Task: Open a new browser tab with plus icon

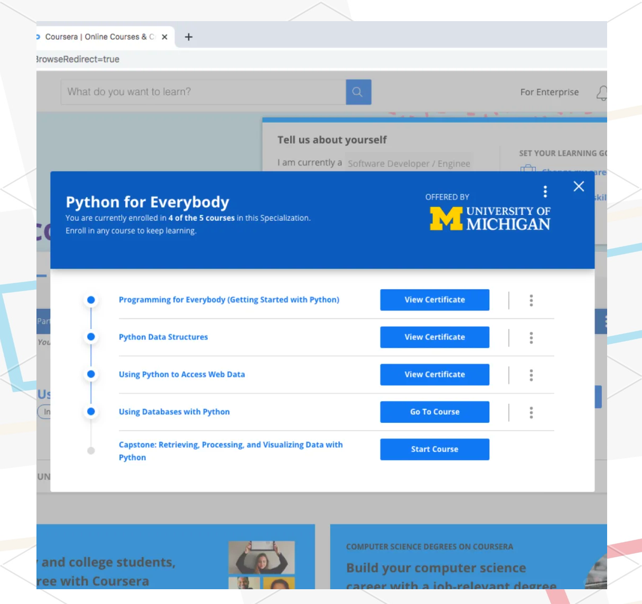Action: [189, 37]
